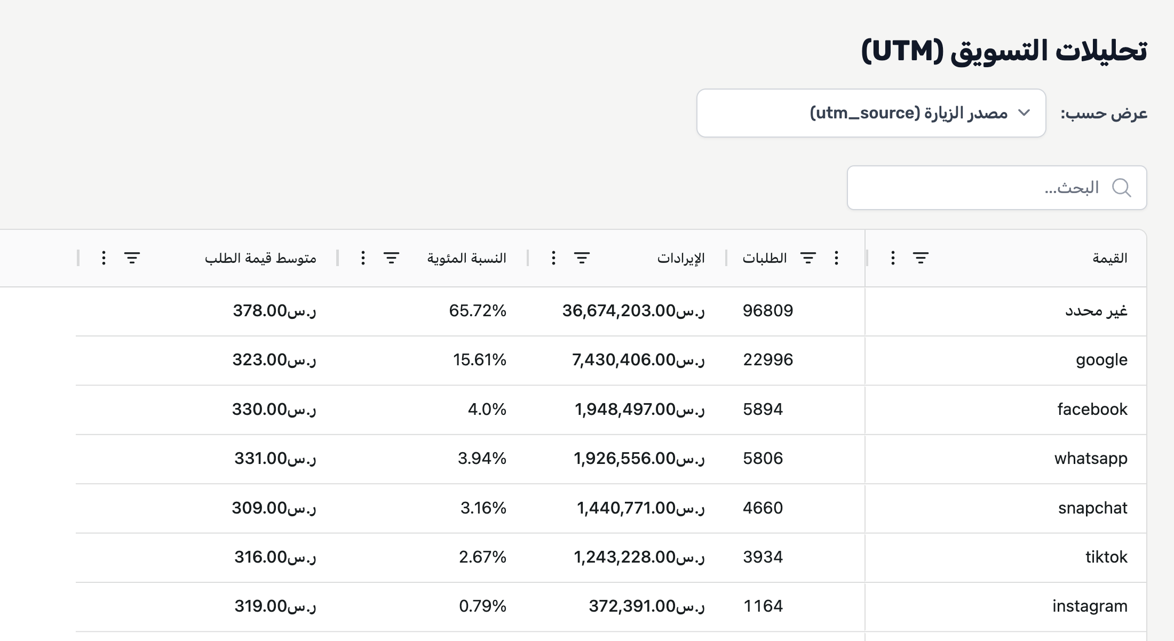Open the three-dot menu on الإيرادات column
Image resolution: width=1174 pixels, height=641 pixels.
tap(553, 258)
